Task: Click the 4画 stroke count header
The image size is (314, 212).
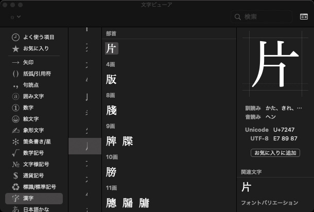Action: coord(111,64)
